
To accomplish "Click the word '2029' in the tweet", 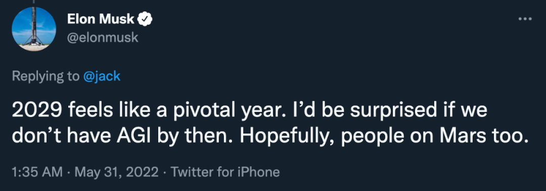I will click(37, 111).
